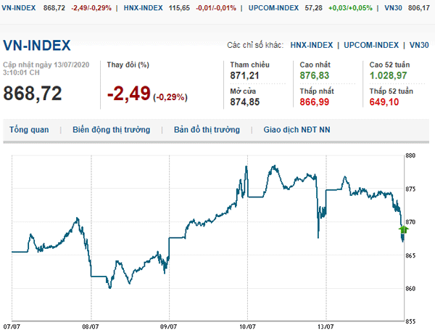Click the current index value 868,72

pyautogui.click(x=33, y=94)
